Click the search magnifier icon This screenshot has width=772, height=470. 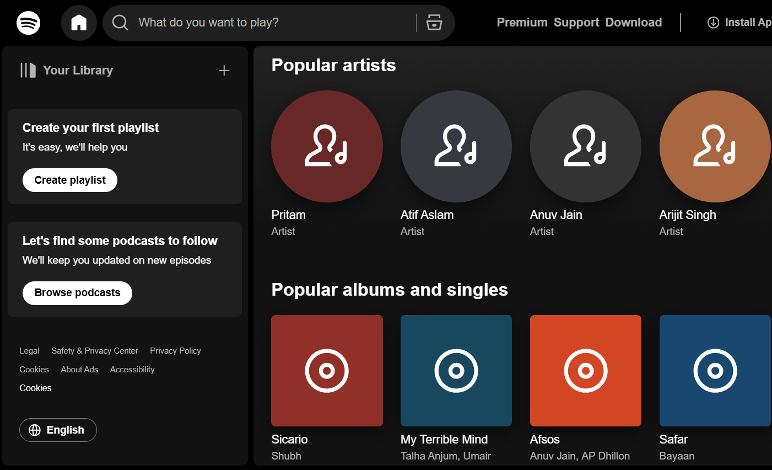(x=120, y=23)
